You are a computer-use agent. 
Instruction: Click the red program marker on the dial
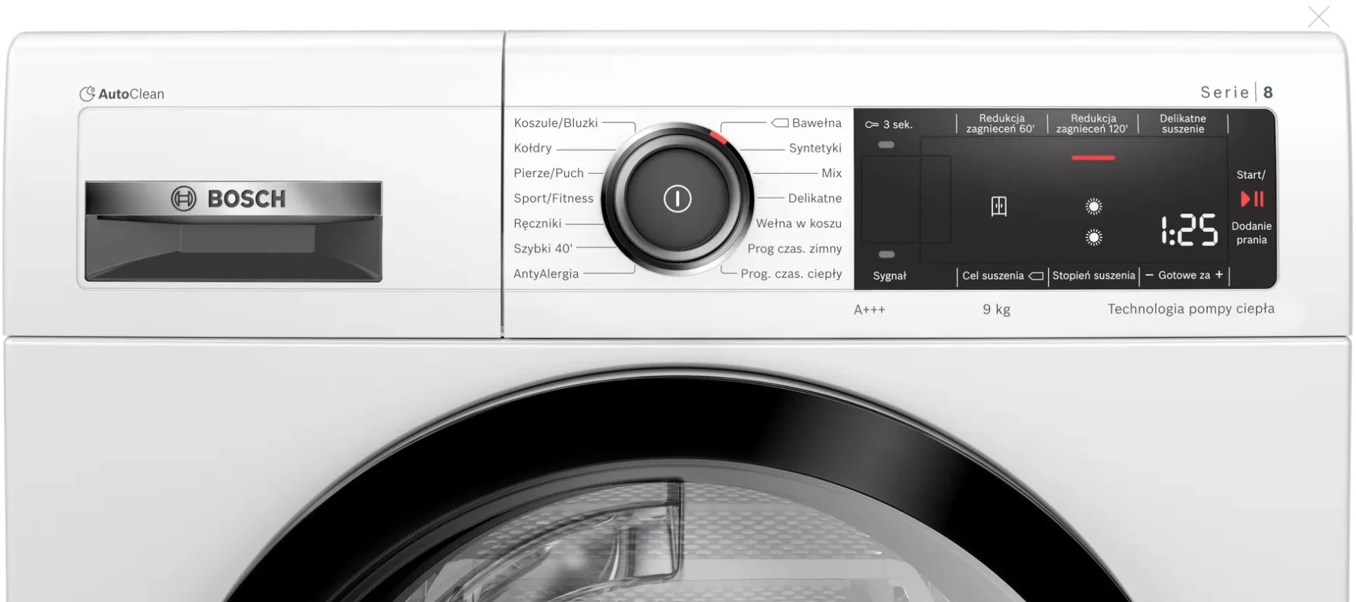pyautogui.click(x=718, y=137)
